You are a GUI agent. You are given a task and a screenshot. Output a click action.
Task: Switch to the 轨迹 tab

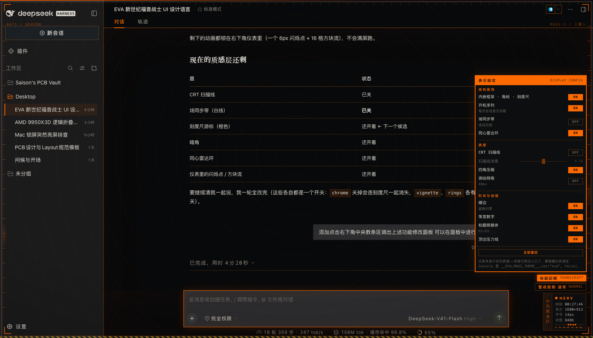(x=143, y=22)
